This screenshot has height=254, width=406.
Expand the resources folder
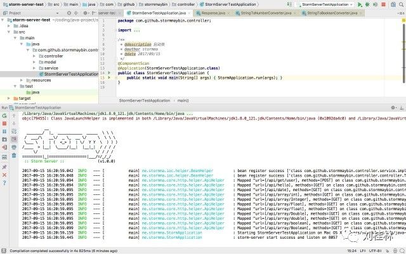22,80
